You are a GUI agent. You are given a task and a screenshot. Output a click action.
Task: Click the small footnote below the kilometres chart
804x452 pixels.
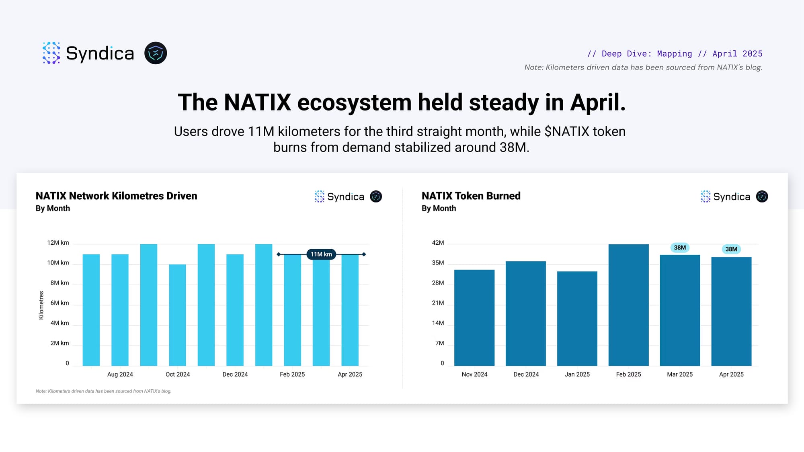click(103, 391)
